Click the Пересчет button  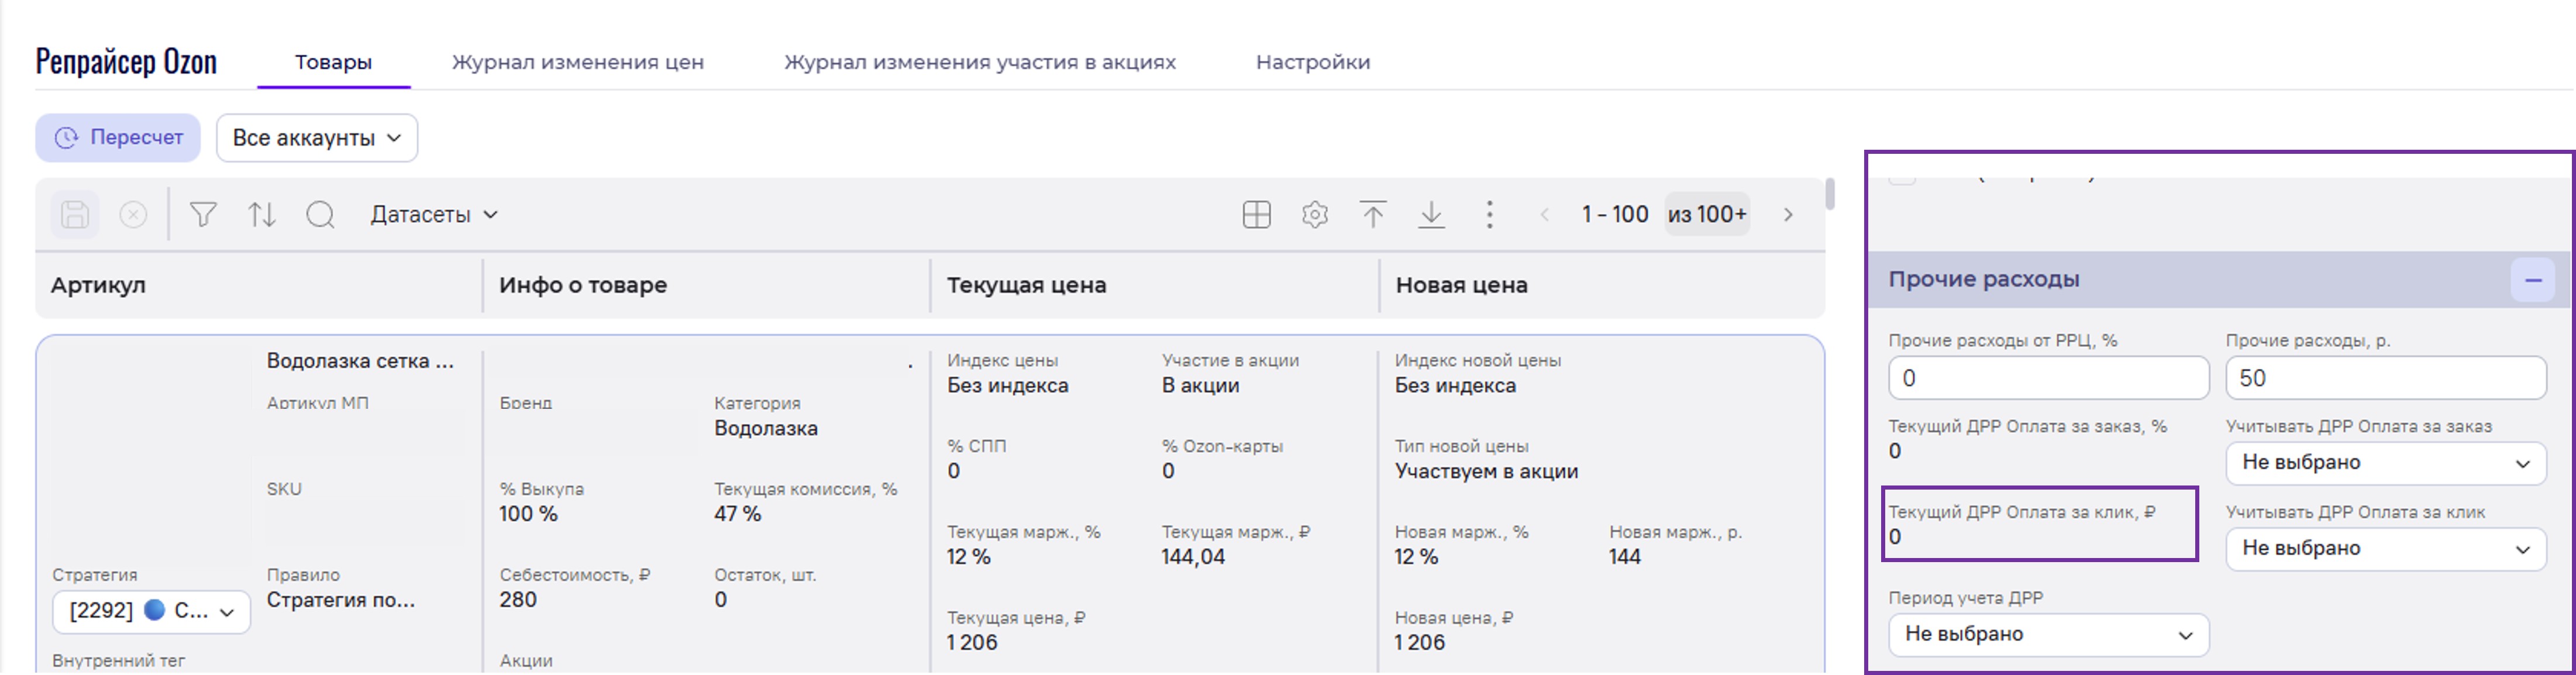tap(118, 138)
